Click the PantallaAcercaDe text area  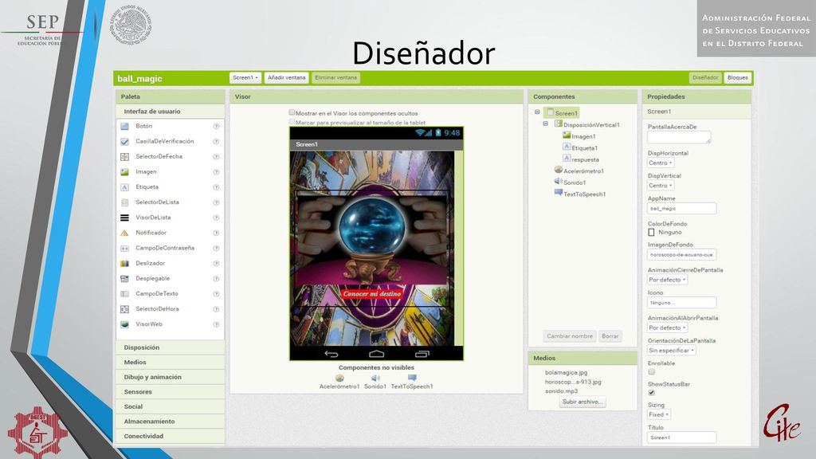point(679,137)
